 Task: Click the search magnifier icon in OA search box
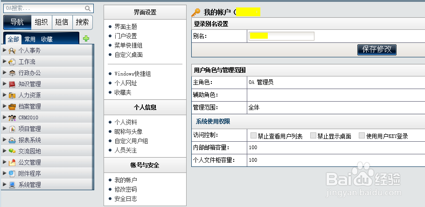(88, 8)
